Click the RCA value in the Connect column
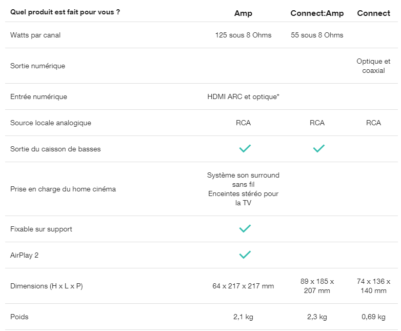 (373, 123)
